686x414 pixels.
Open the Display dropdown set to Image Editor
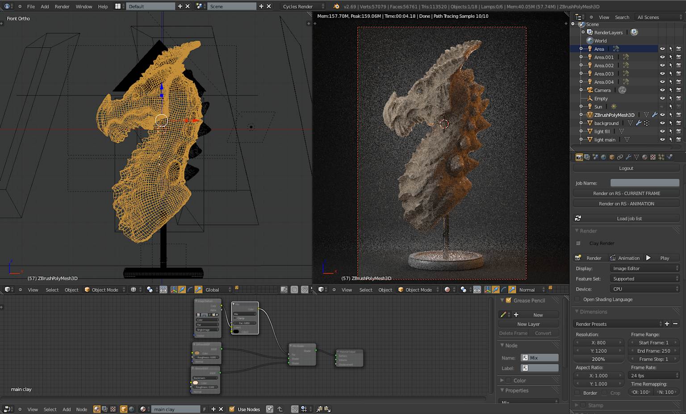tap(644, 268)
